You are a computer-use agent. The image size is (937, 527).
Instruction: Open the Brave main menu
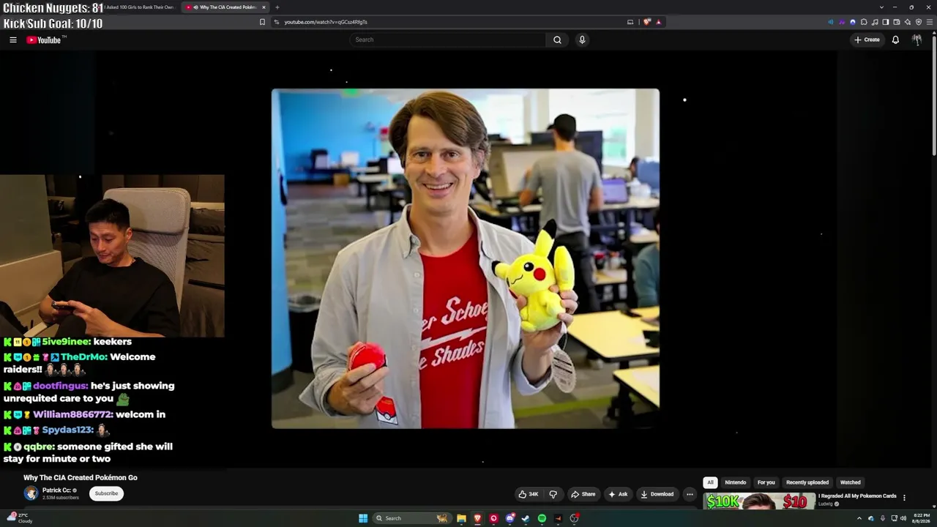pyautogui.click(x=930, y=22)
